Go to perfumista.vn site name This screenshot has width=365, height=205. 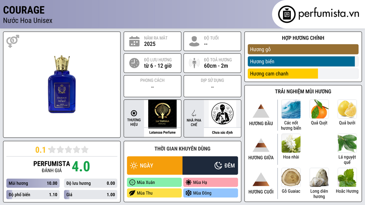coord(329,14)
